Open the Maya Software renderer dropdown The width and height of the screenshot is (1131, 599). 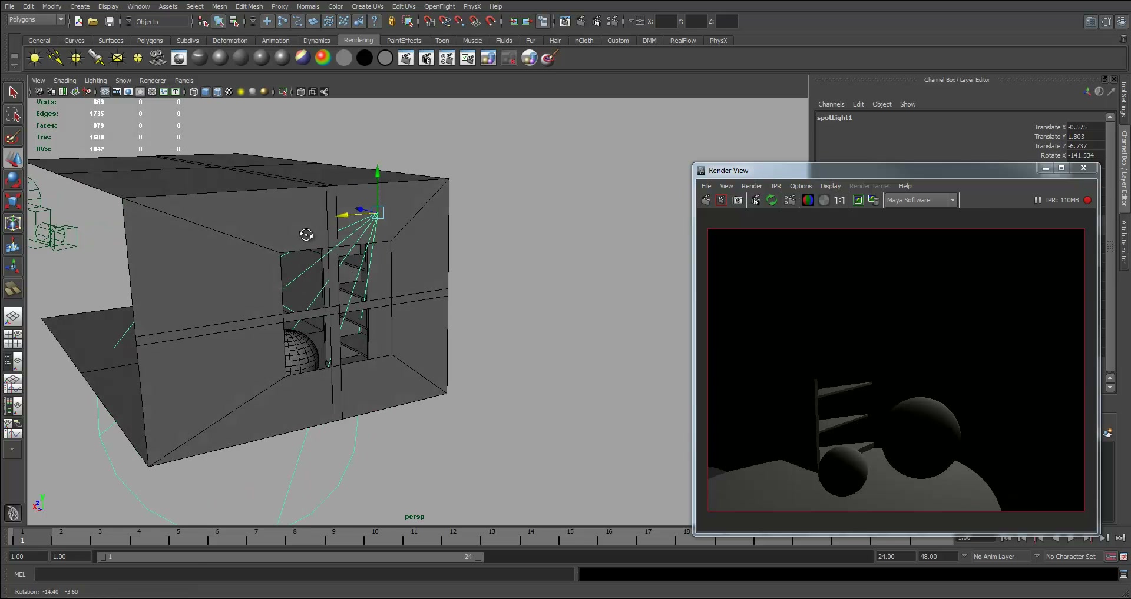click(x=921, y=200)
